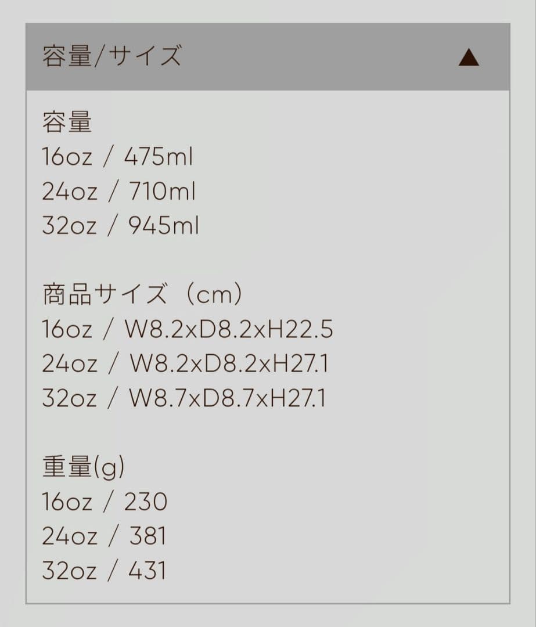Select the W8.2xD8.2xH22.5 dimensions text
This screenshot has width=536, height=627.
point(229,330)
